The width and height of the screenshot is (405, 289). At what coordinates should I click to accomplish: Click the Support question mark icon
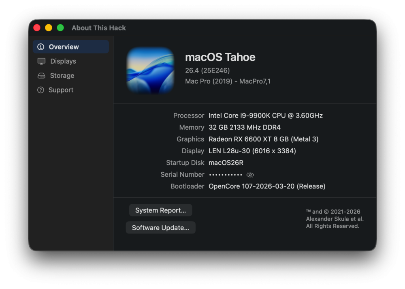tap(40, 90)
